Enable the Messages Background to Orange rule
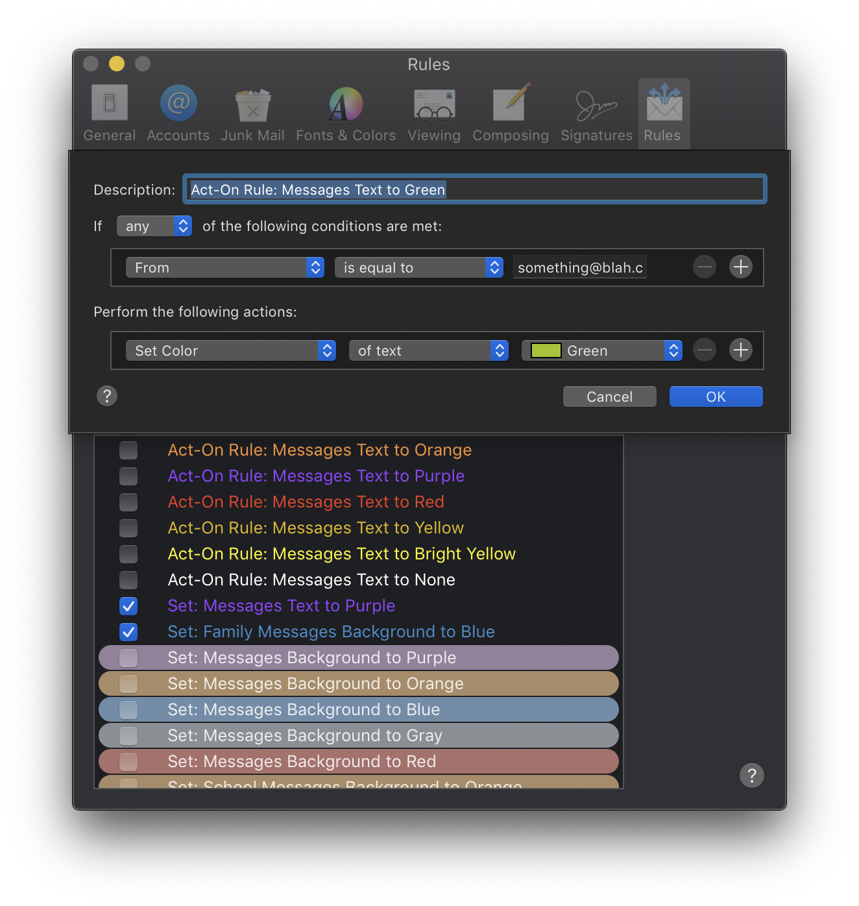This screenshot has height=906, width=859. [x=128, y=683]
